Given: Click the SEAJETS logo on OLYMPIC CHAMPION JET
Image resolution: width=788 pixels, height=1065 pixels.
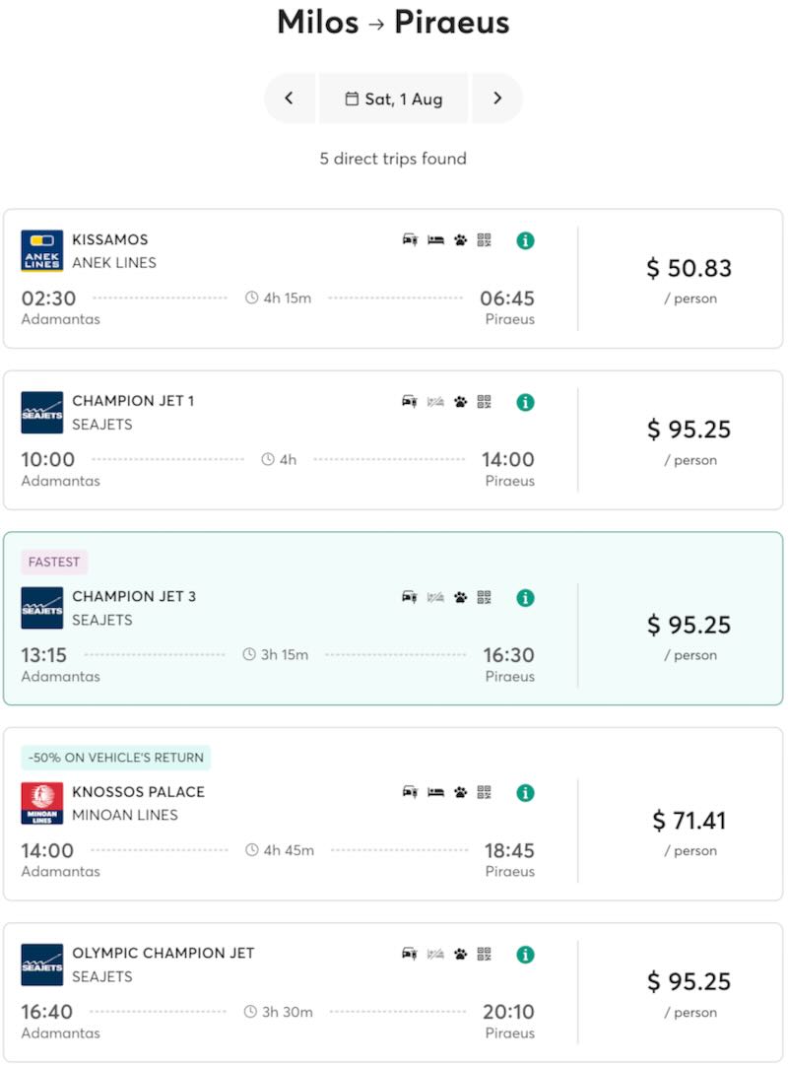Looking at the screenshot, I should pos(40,965).
